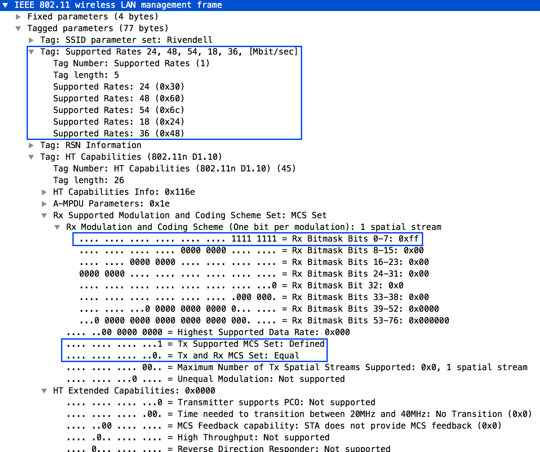Select 'Rx Bitmask Bits 33-38: 0x00' row

[x=254, y=297]
